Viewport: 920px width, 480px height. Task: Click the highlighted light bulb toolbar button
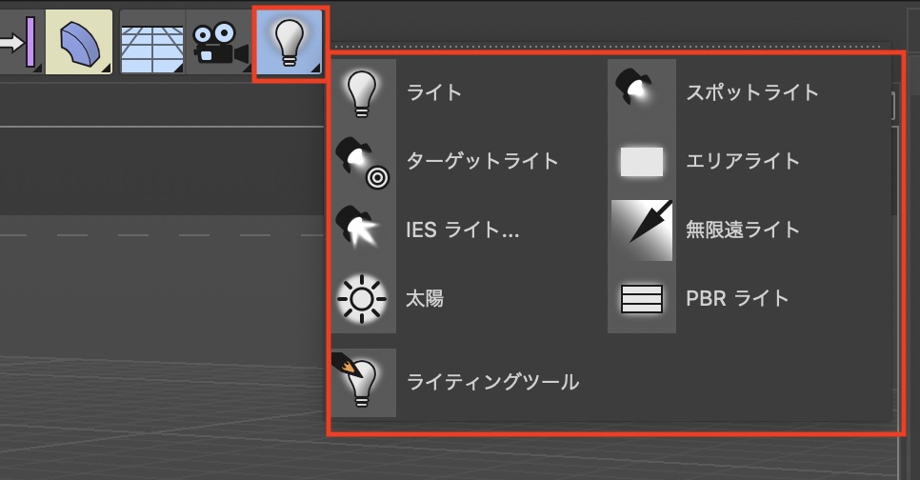pyautogui.click(x=290, y=43)
